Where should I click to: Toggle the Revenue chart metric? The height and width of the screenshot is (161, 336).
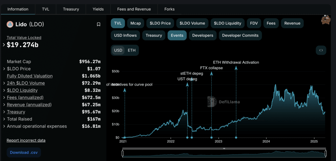(292, 23)
